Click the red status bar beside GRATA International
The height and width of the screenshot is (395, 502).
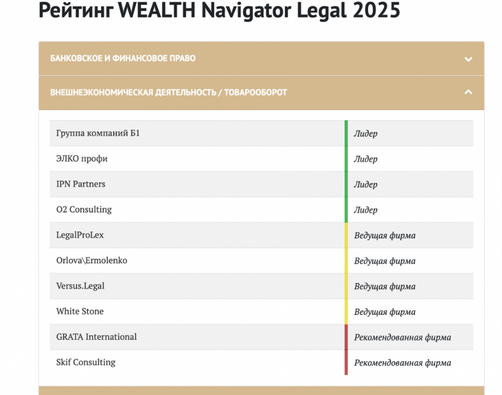coord(346,337)
